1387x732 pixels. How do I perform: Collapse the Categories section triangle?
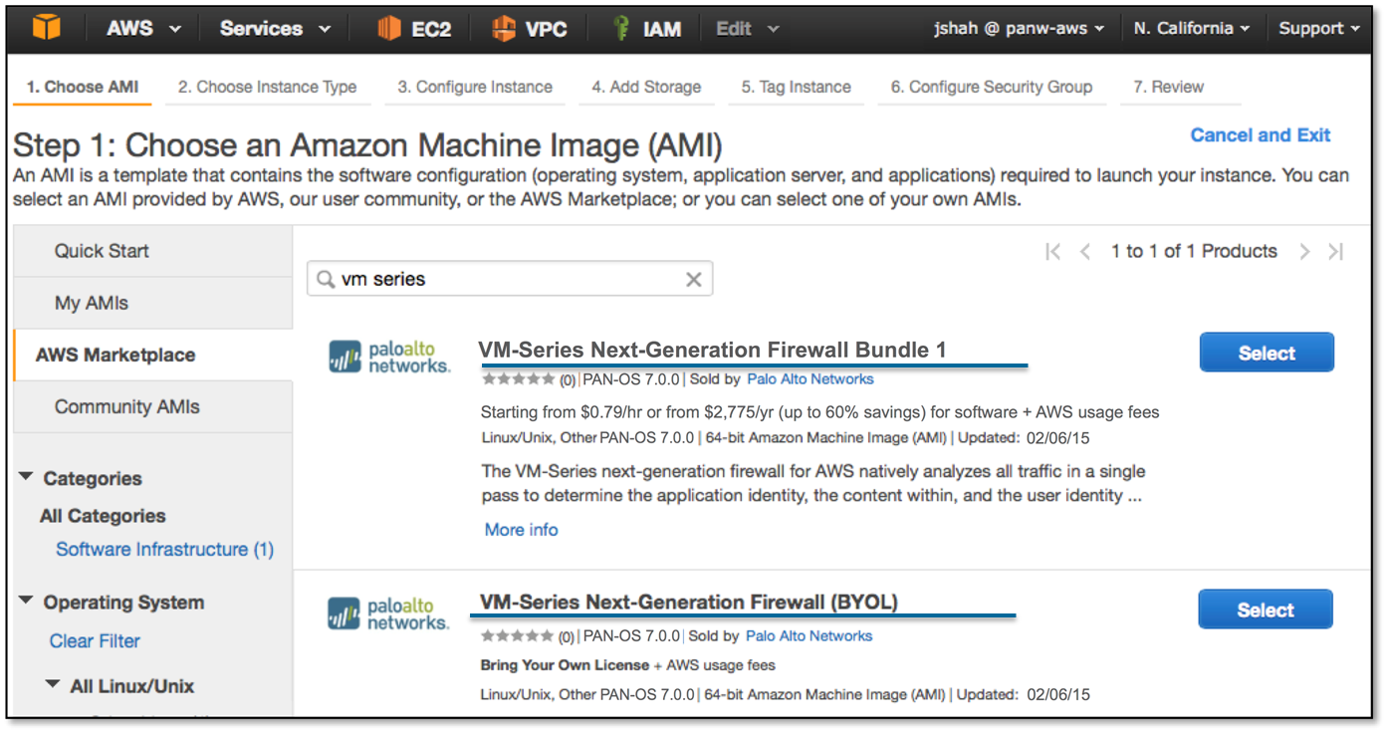[x=27, y=478]
